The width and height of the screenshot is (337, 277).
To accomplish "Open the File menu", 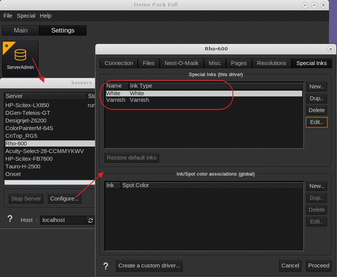I will point(8,16).
